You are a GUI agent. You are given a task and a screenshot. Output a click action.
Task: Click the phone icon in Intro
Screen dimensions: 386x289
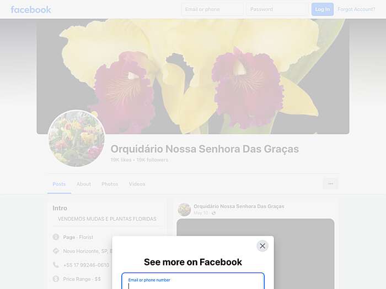coord(56,265)
